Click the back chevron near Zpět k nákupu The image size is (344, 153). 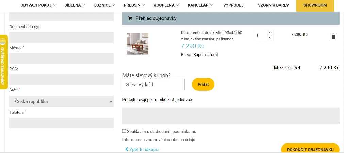127,149
